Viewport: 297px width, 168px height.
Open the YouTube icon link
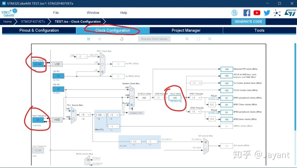click(x=257, y=13)
